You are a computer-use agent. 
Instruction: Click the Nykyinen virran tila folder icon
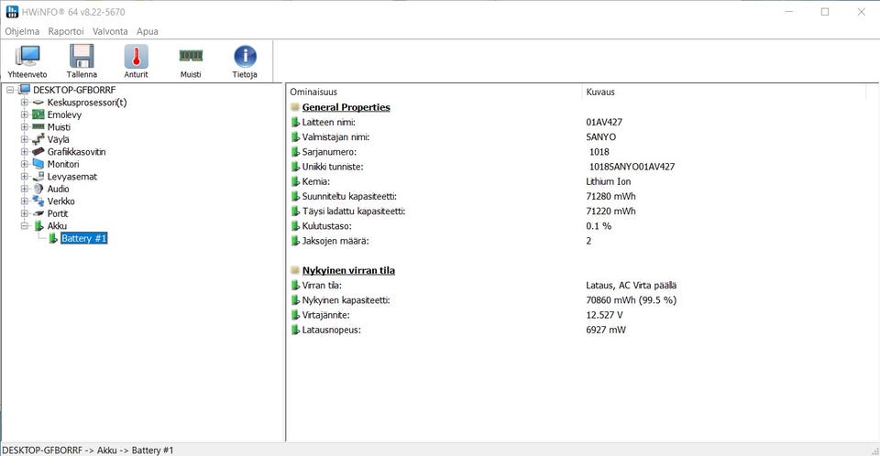pos(294,270)
